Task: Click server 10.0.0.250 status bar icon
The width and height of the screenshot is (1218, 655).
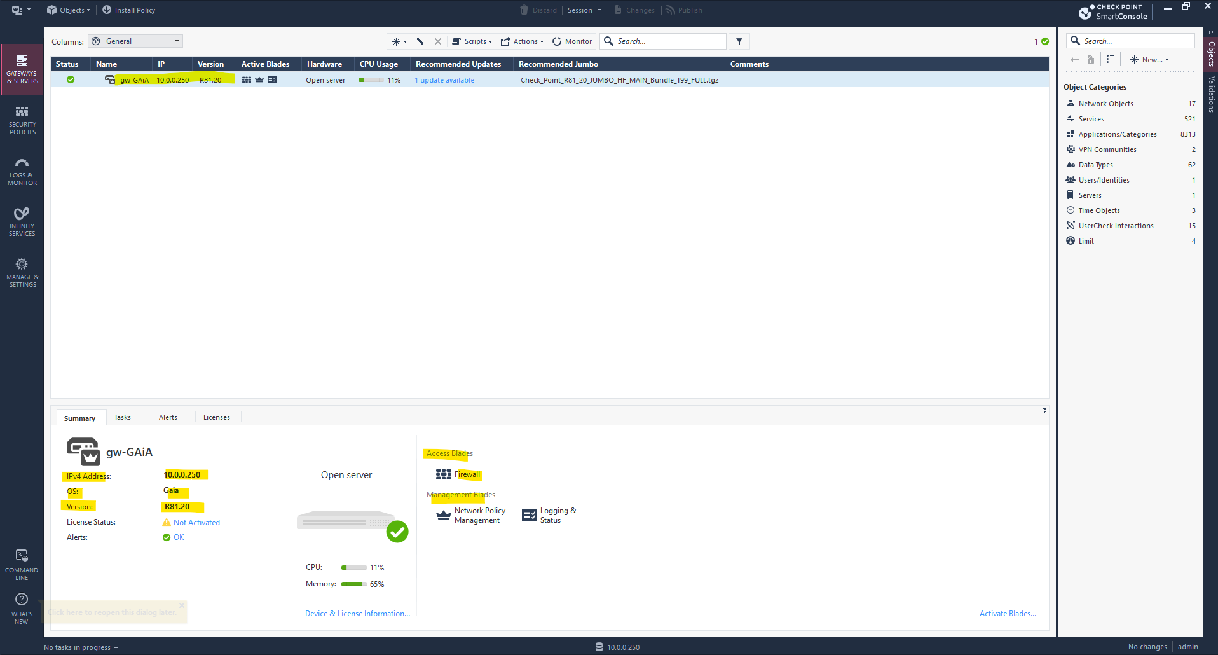Action: point(599,647)
